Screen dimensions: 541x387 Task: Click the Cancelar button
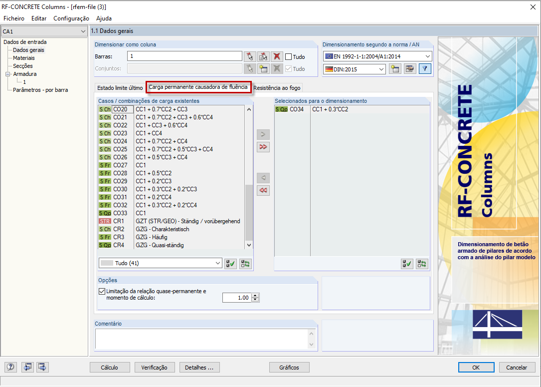[517, 368]
